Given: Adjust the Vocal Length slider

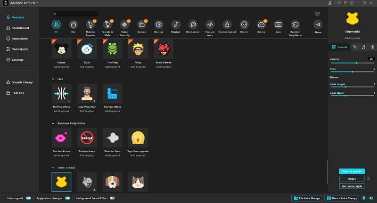Looking at the screenshot, I should 352,87.
